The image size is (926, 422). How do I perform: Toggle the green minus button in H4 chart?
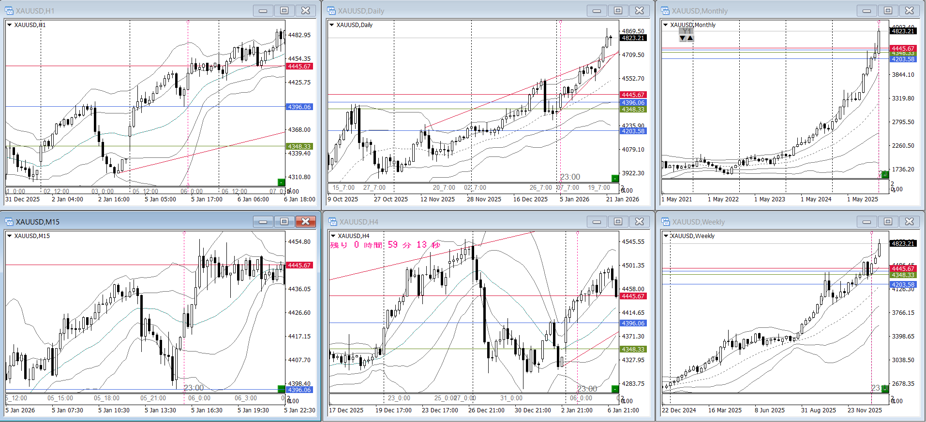615,389
